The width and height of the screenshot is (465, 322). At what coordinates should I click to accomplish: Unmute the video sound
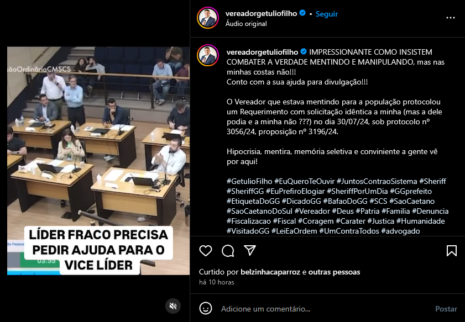click(x=173, y=306)
